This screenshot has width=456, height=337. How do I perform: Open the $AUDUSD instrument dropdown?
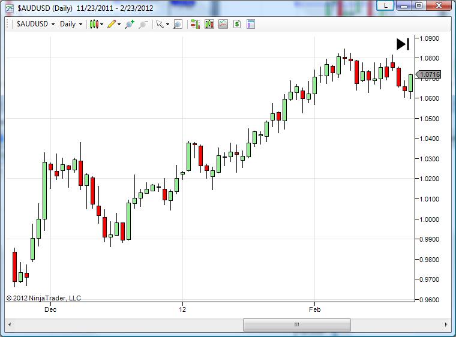(35, 24)
